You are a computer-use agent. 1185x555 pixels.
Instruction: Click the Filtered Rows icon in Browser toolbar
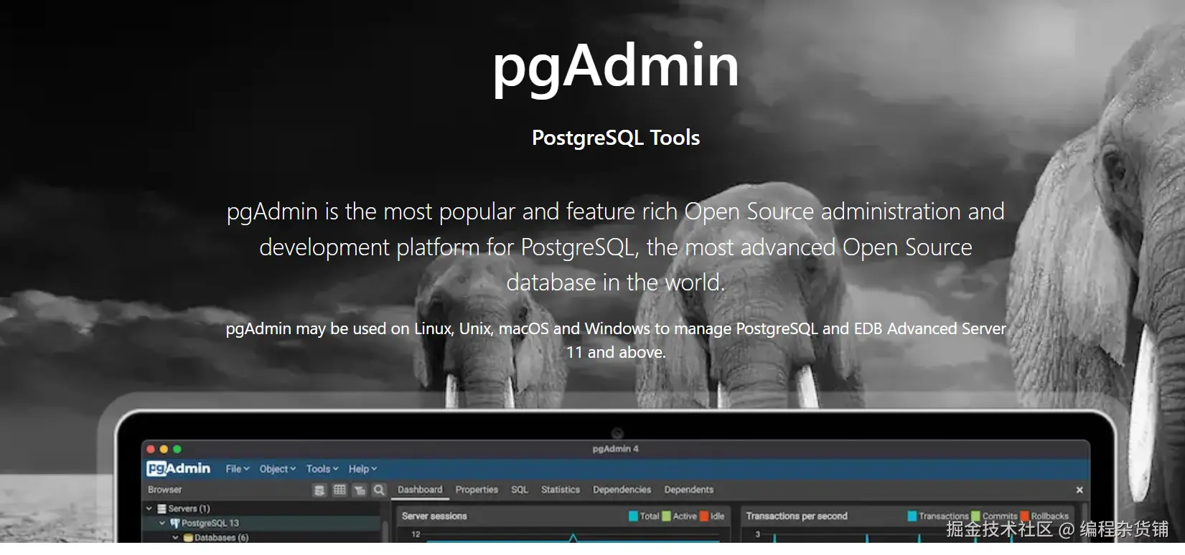coord(360,490)
